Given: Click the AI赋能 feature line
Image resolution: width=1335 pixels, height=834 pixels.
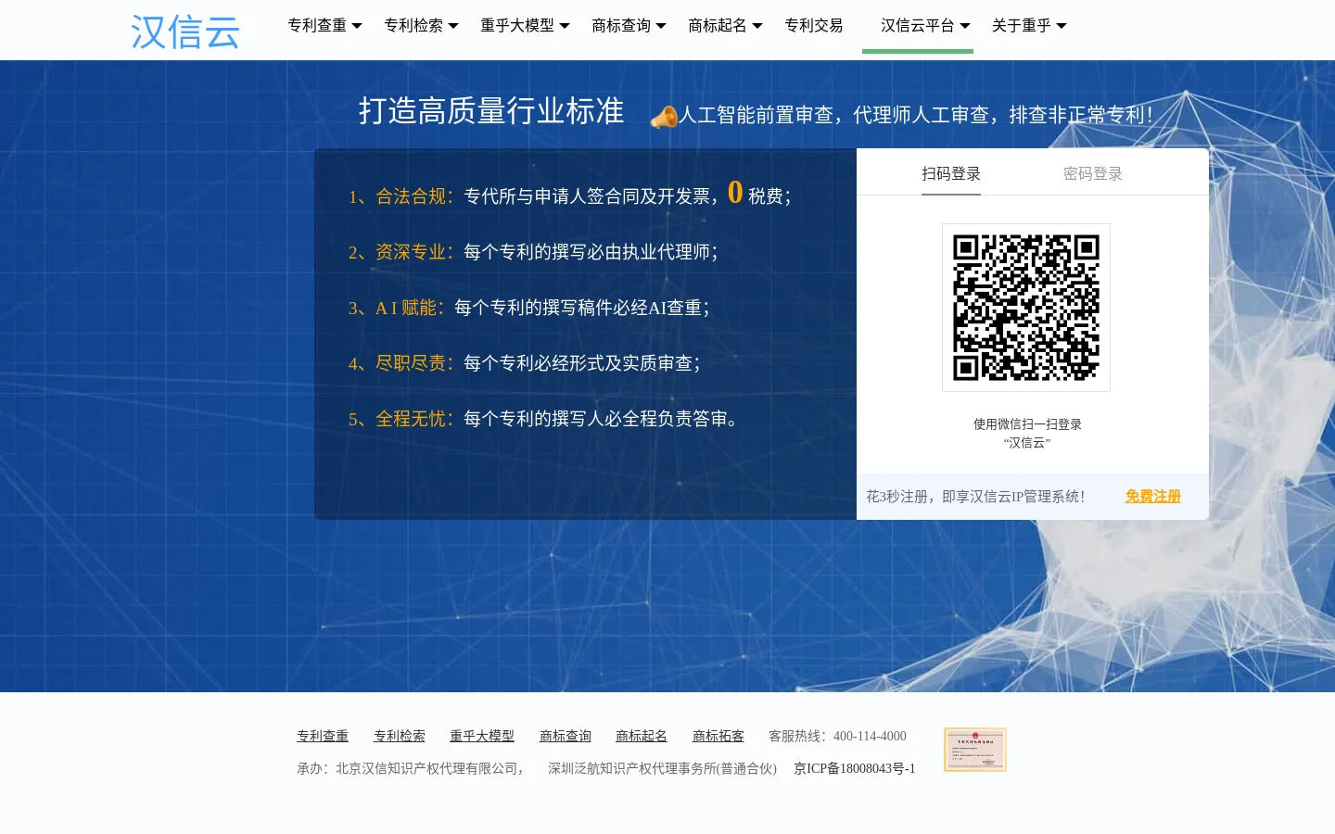Looking at the screenshot, I should [528, 308].
